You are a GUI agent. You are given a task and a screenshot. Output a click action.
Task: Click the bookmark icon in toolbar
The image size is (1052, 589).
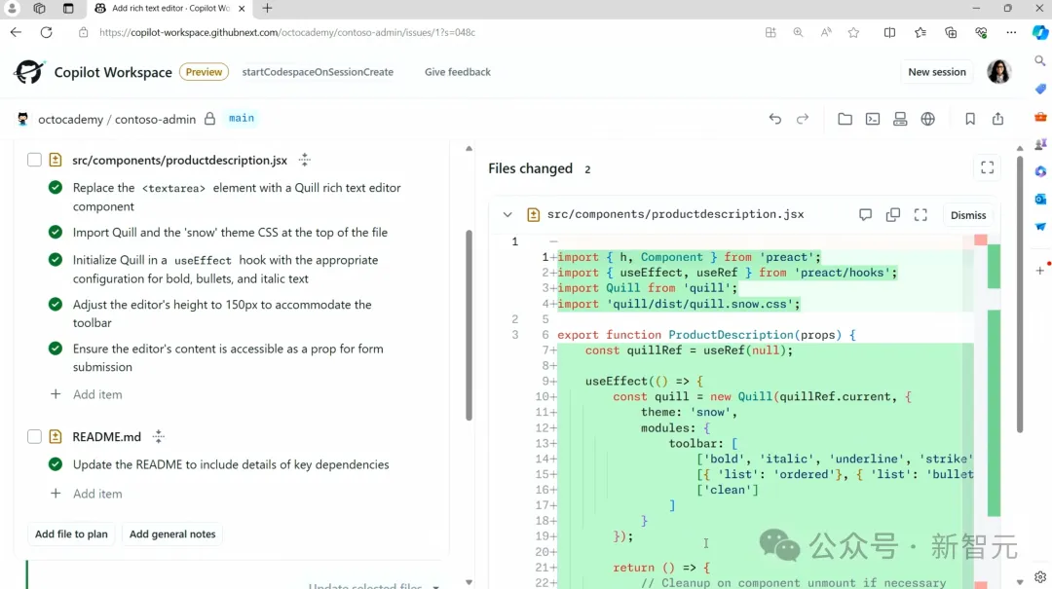[x=970, y=119]
